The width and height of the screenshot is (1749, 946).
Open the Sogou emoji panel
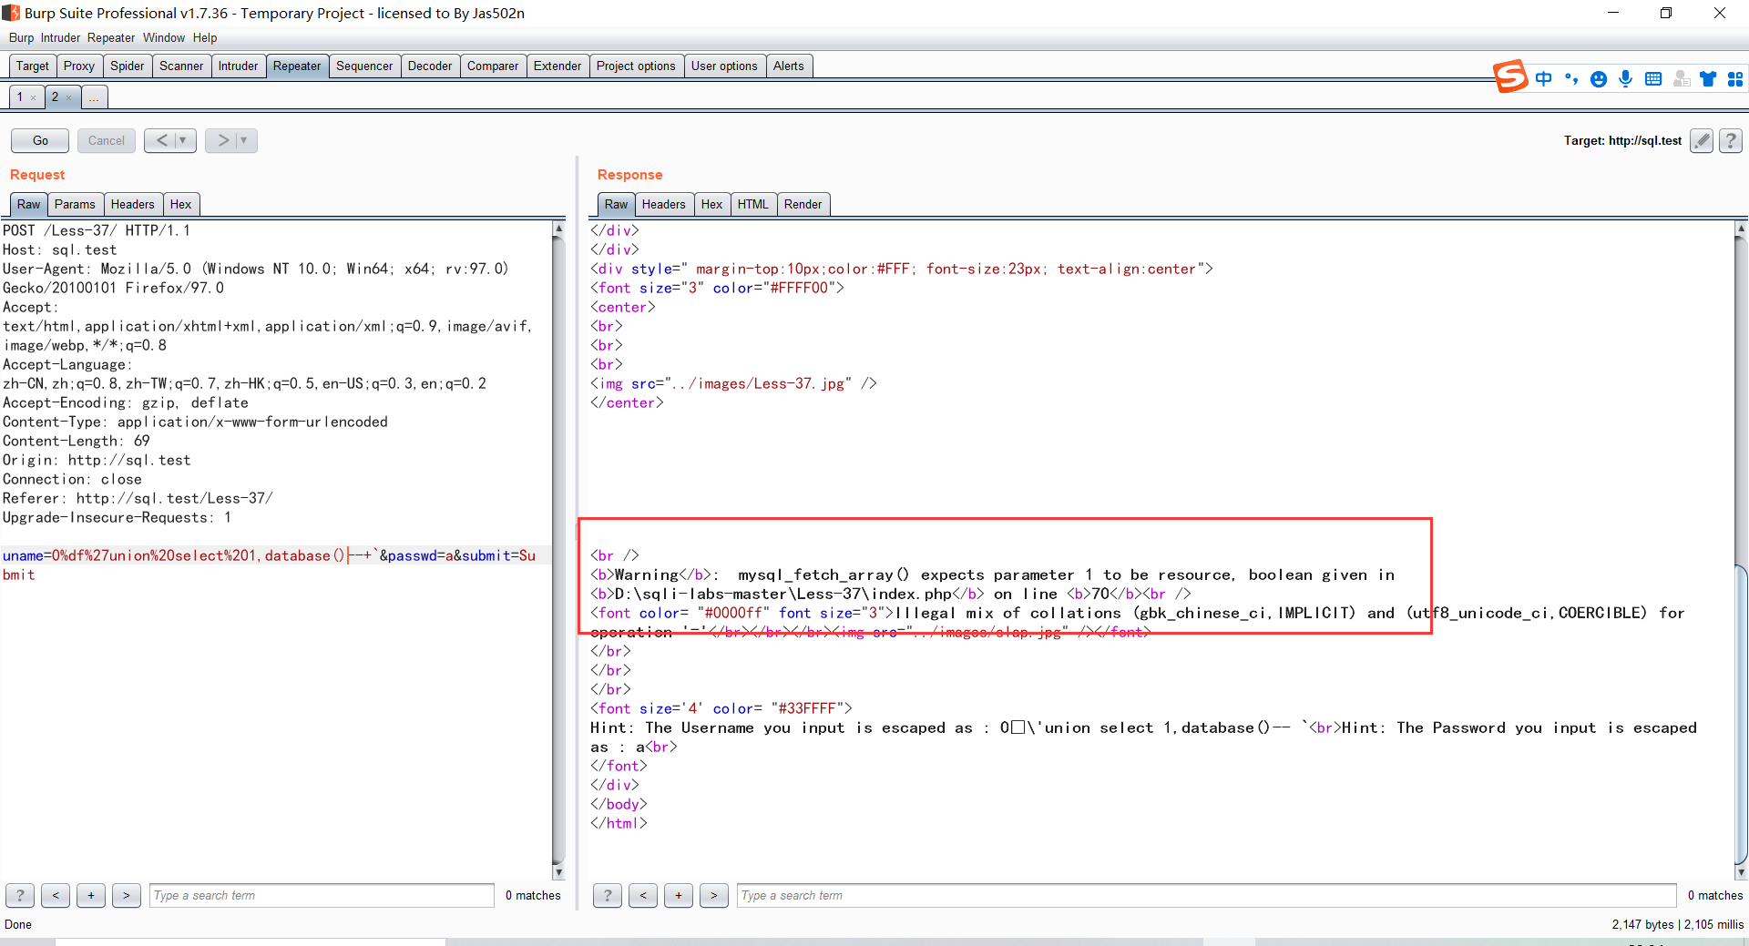click(1599, 79)
